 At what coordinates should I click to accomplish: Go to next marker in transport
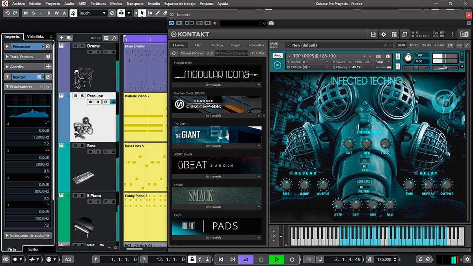point(233,259)
